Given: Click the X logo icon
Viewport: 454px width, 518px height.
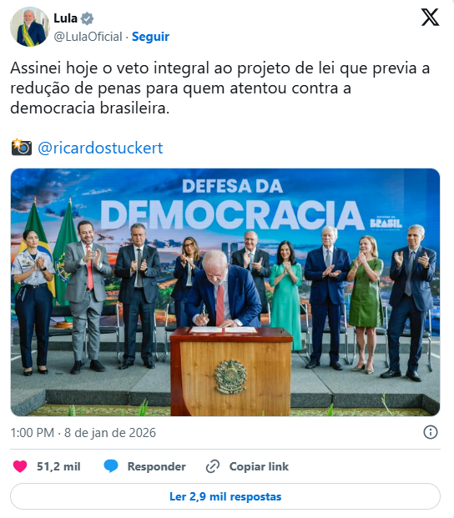Looking at the screenshot, I should coord(430,18).
